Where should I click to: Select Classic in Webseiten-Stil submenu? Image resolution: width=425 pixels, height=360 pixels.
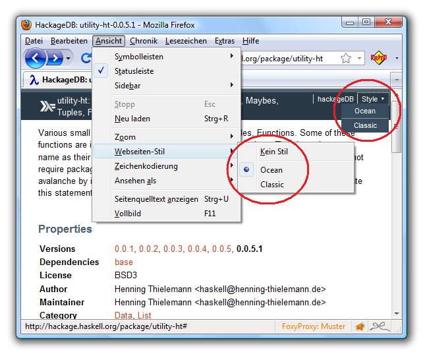[x=296, y=185]
